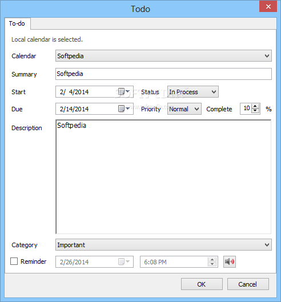Click the OK button
281x302 pixels.
[202, 284]
